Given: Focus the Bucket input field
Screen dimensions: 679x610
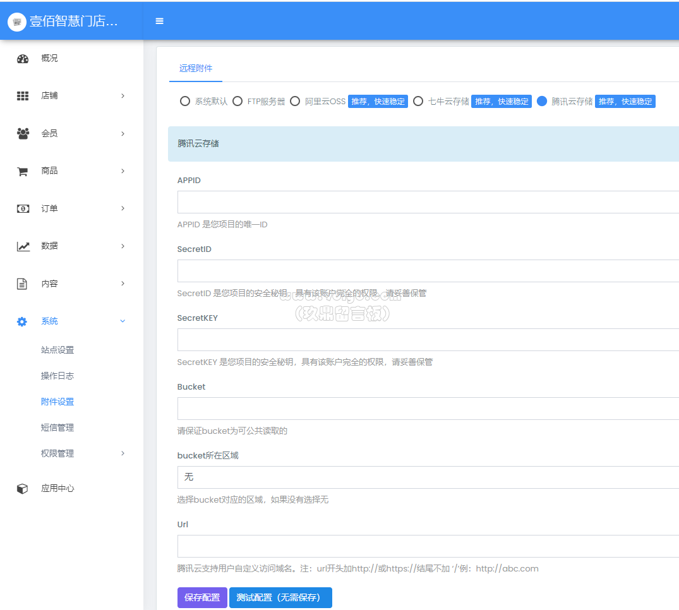Looking at the screenshot, I should coord(428,409).
